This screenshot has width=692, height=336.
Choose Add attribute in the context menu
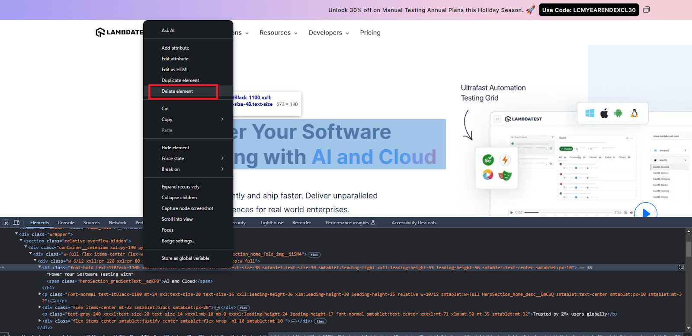pos(188,48)
